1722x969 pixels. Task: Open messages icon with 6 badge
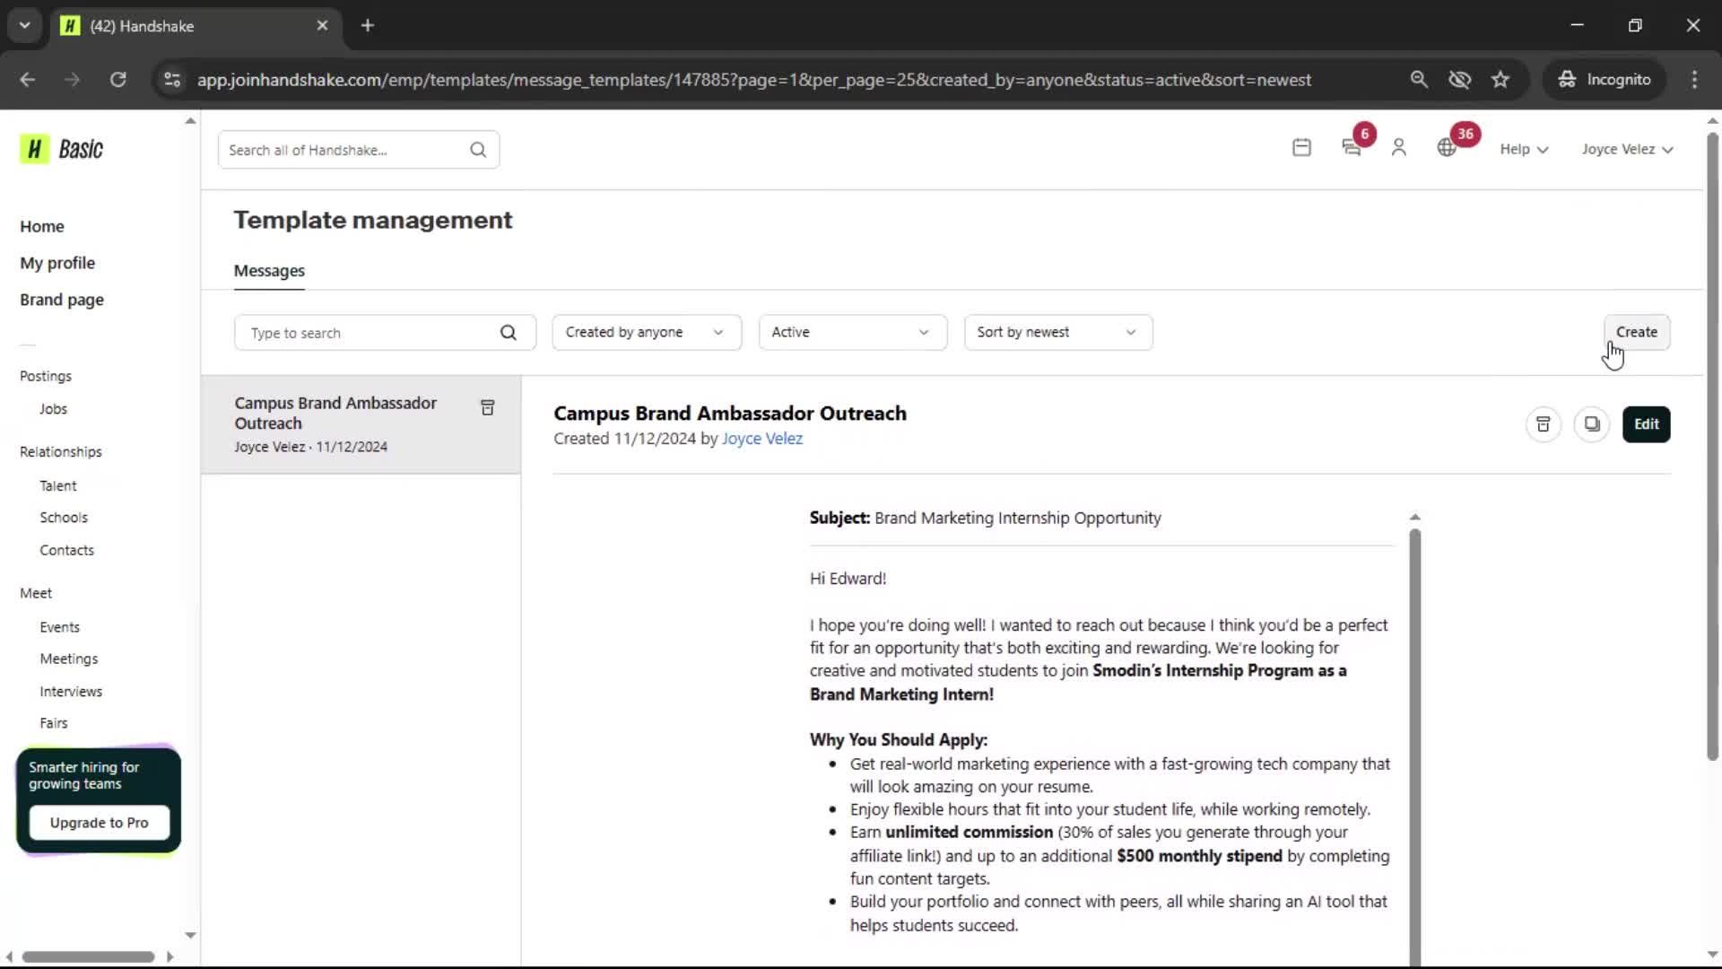point(1352,148)
